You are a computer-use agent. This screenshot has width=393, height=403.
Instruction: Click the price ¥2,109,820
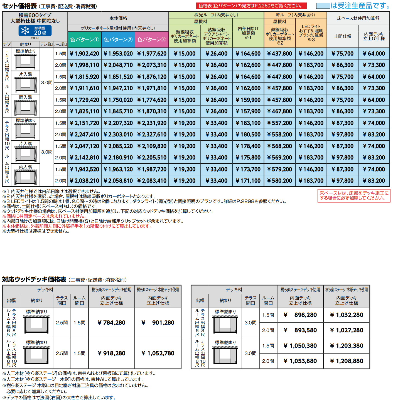[152, 146]
